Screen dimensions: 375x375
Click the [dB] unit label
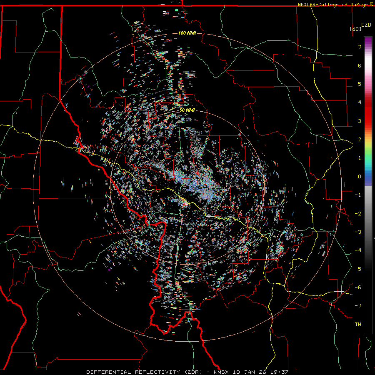[x=356, y=29]
